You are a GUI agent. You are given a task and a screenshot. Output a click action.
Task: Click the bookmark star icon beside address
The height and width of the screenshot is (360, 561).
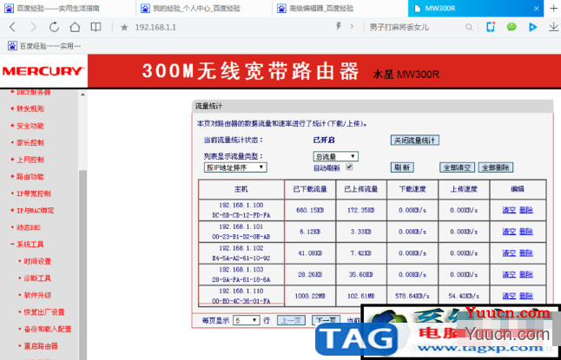(x=124, y=27)
